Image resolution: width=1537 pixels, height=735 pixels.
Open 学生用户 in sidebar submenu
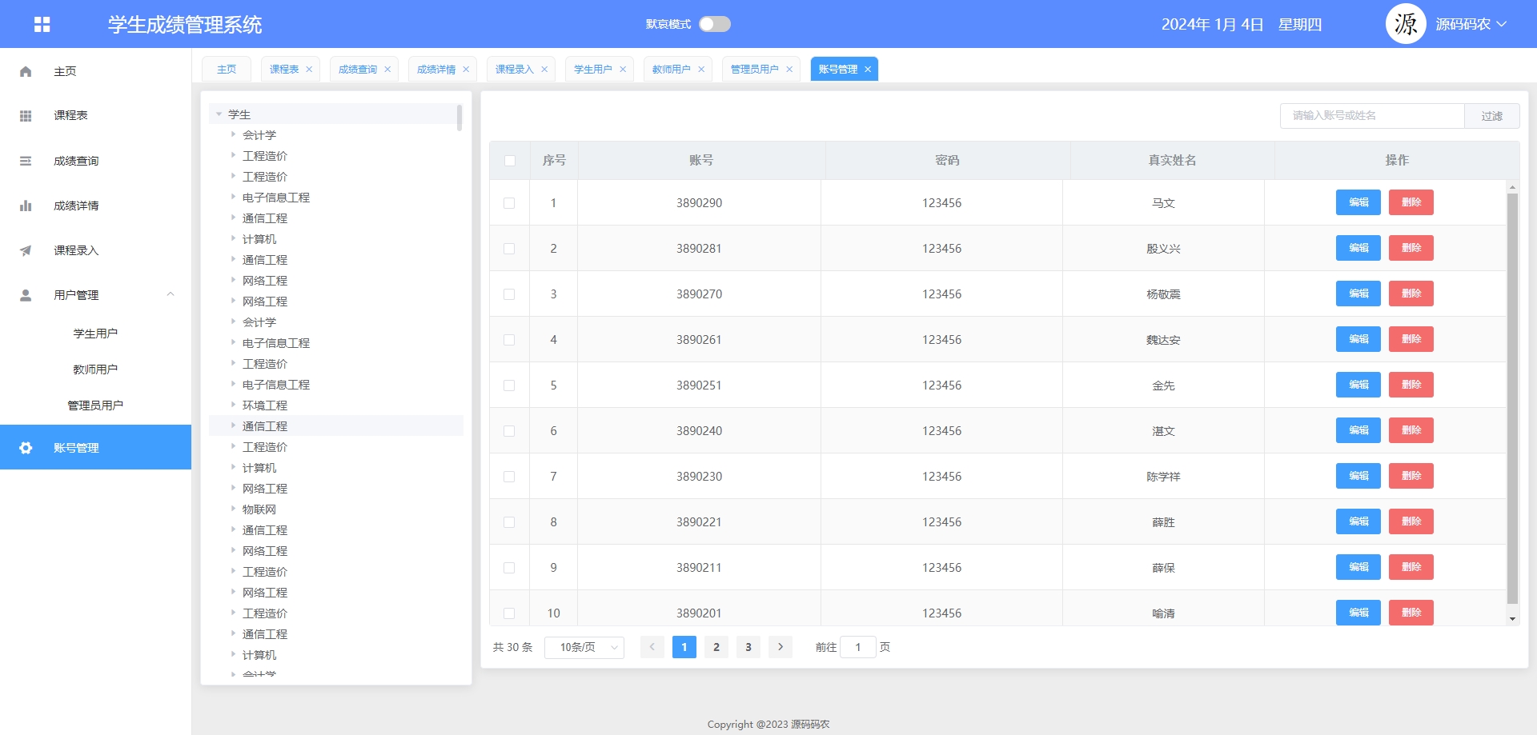[x=95, y=334]
